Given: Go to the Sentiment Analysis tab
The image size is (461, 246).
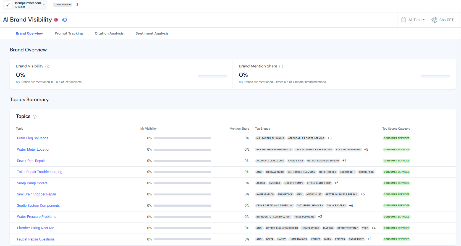Looking at the screenshot, I should click(x=152, y=33).
